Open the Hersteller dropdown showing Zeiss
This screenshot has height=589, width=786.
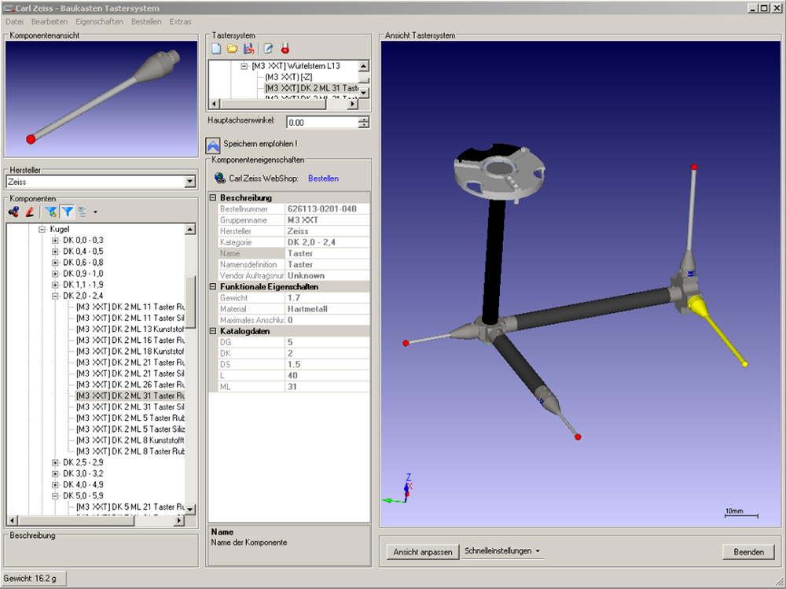pos(190,182)
